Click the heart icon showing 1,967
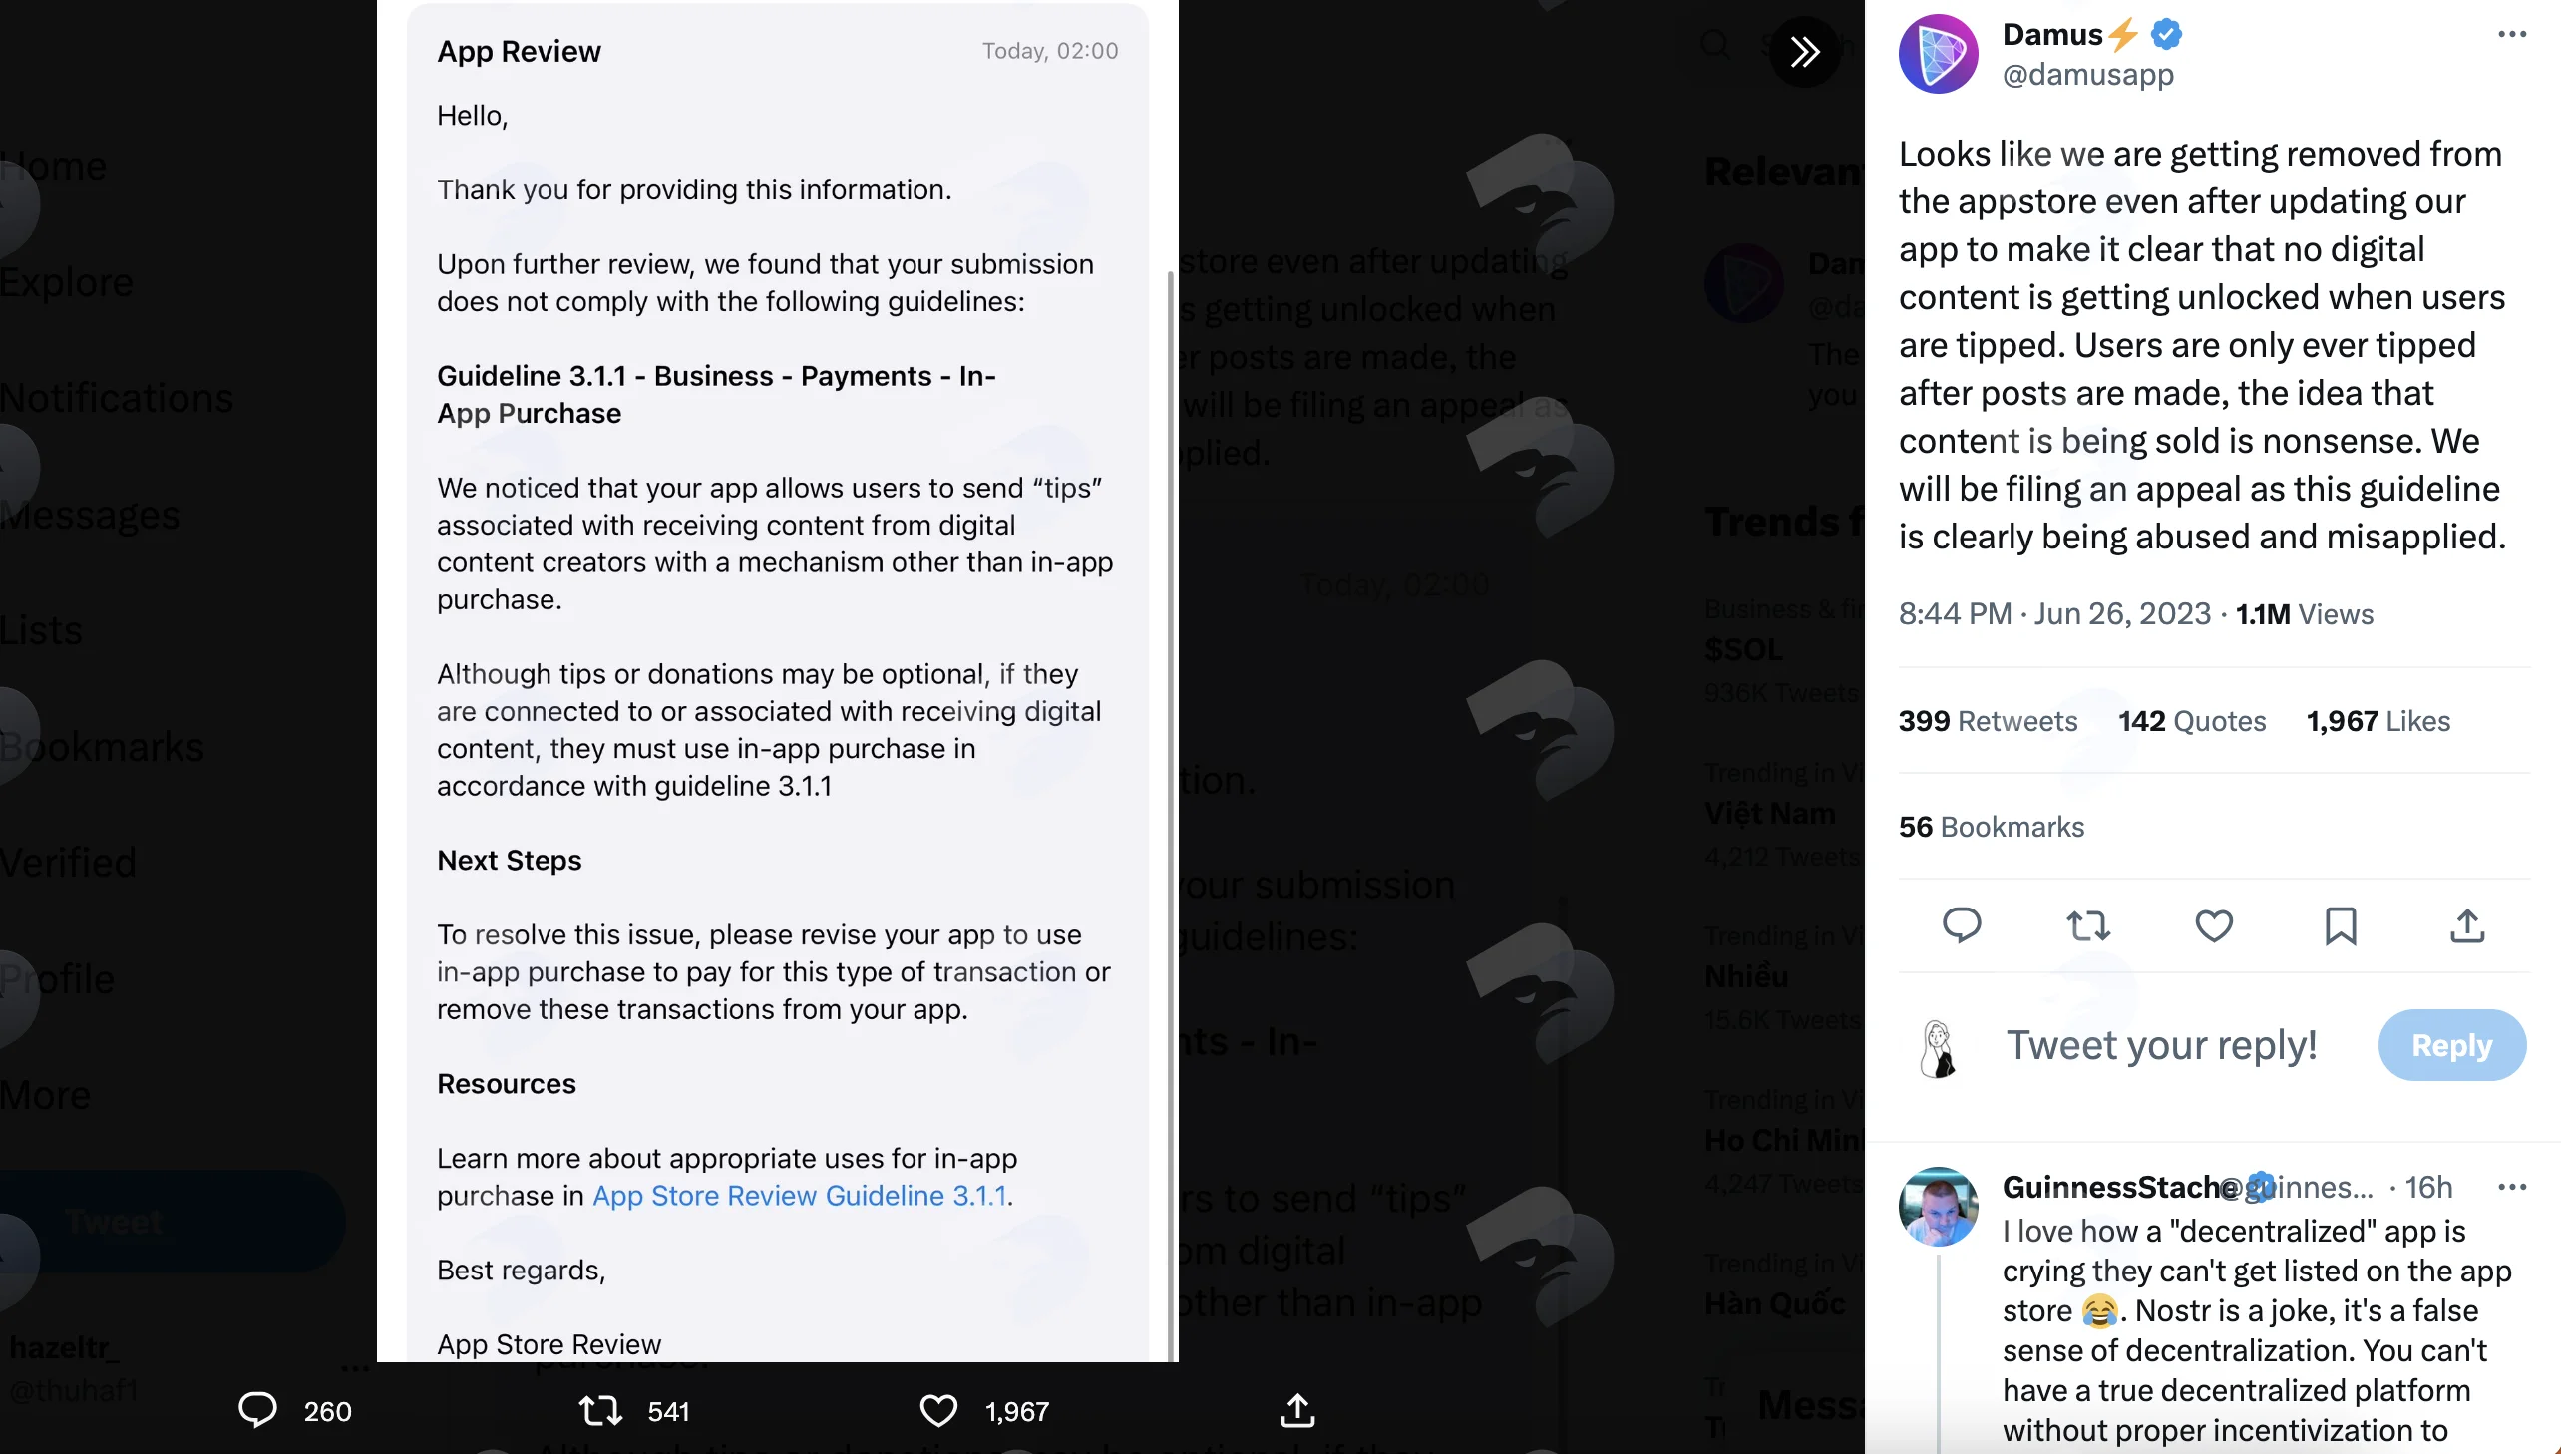 [937, 1410]
